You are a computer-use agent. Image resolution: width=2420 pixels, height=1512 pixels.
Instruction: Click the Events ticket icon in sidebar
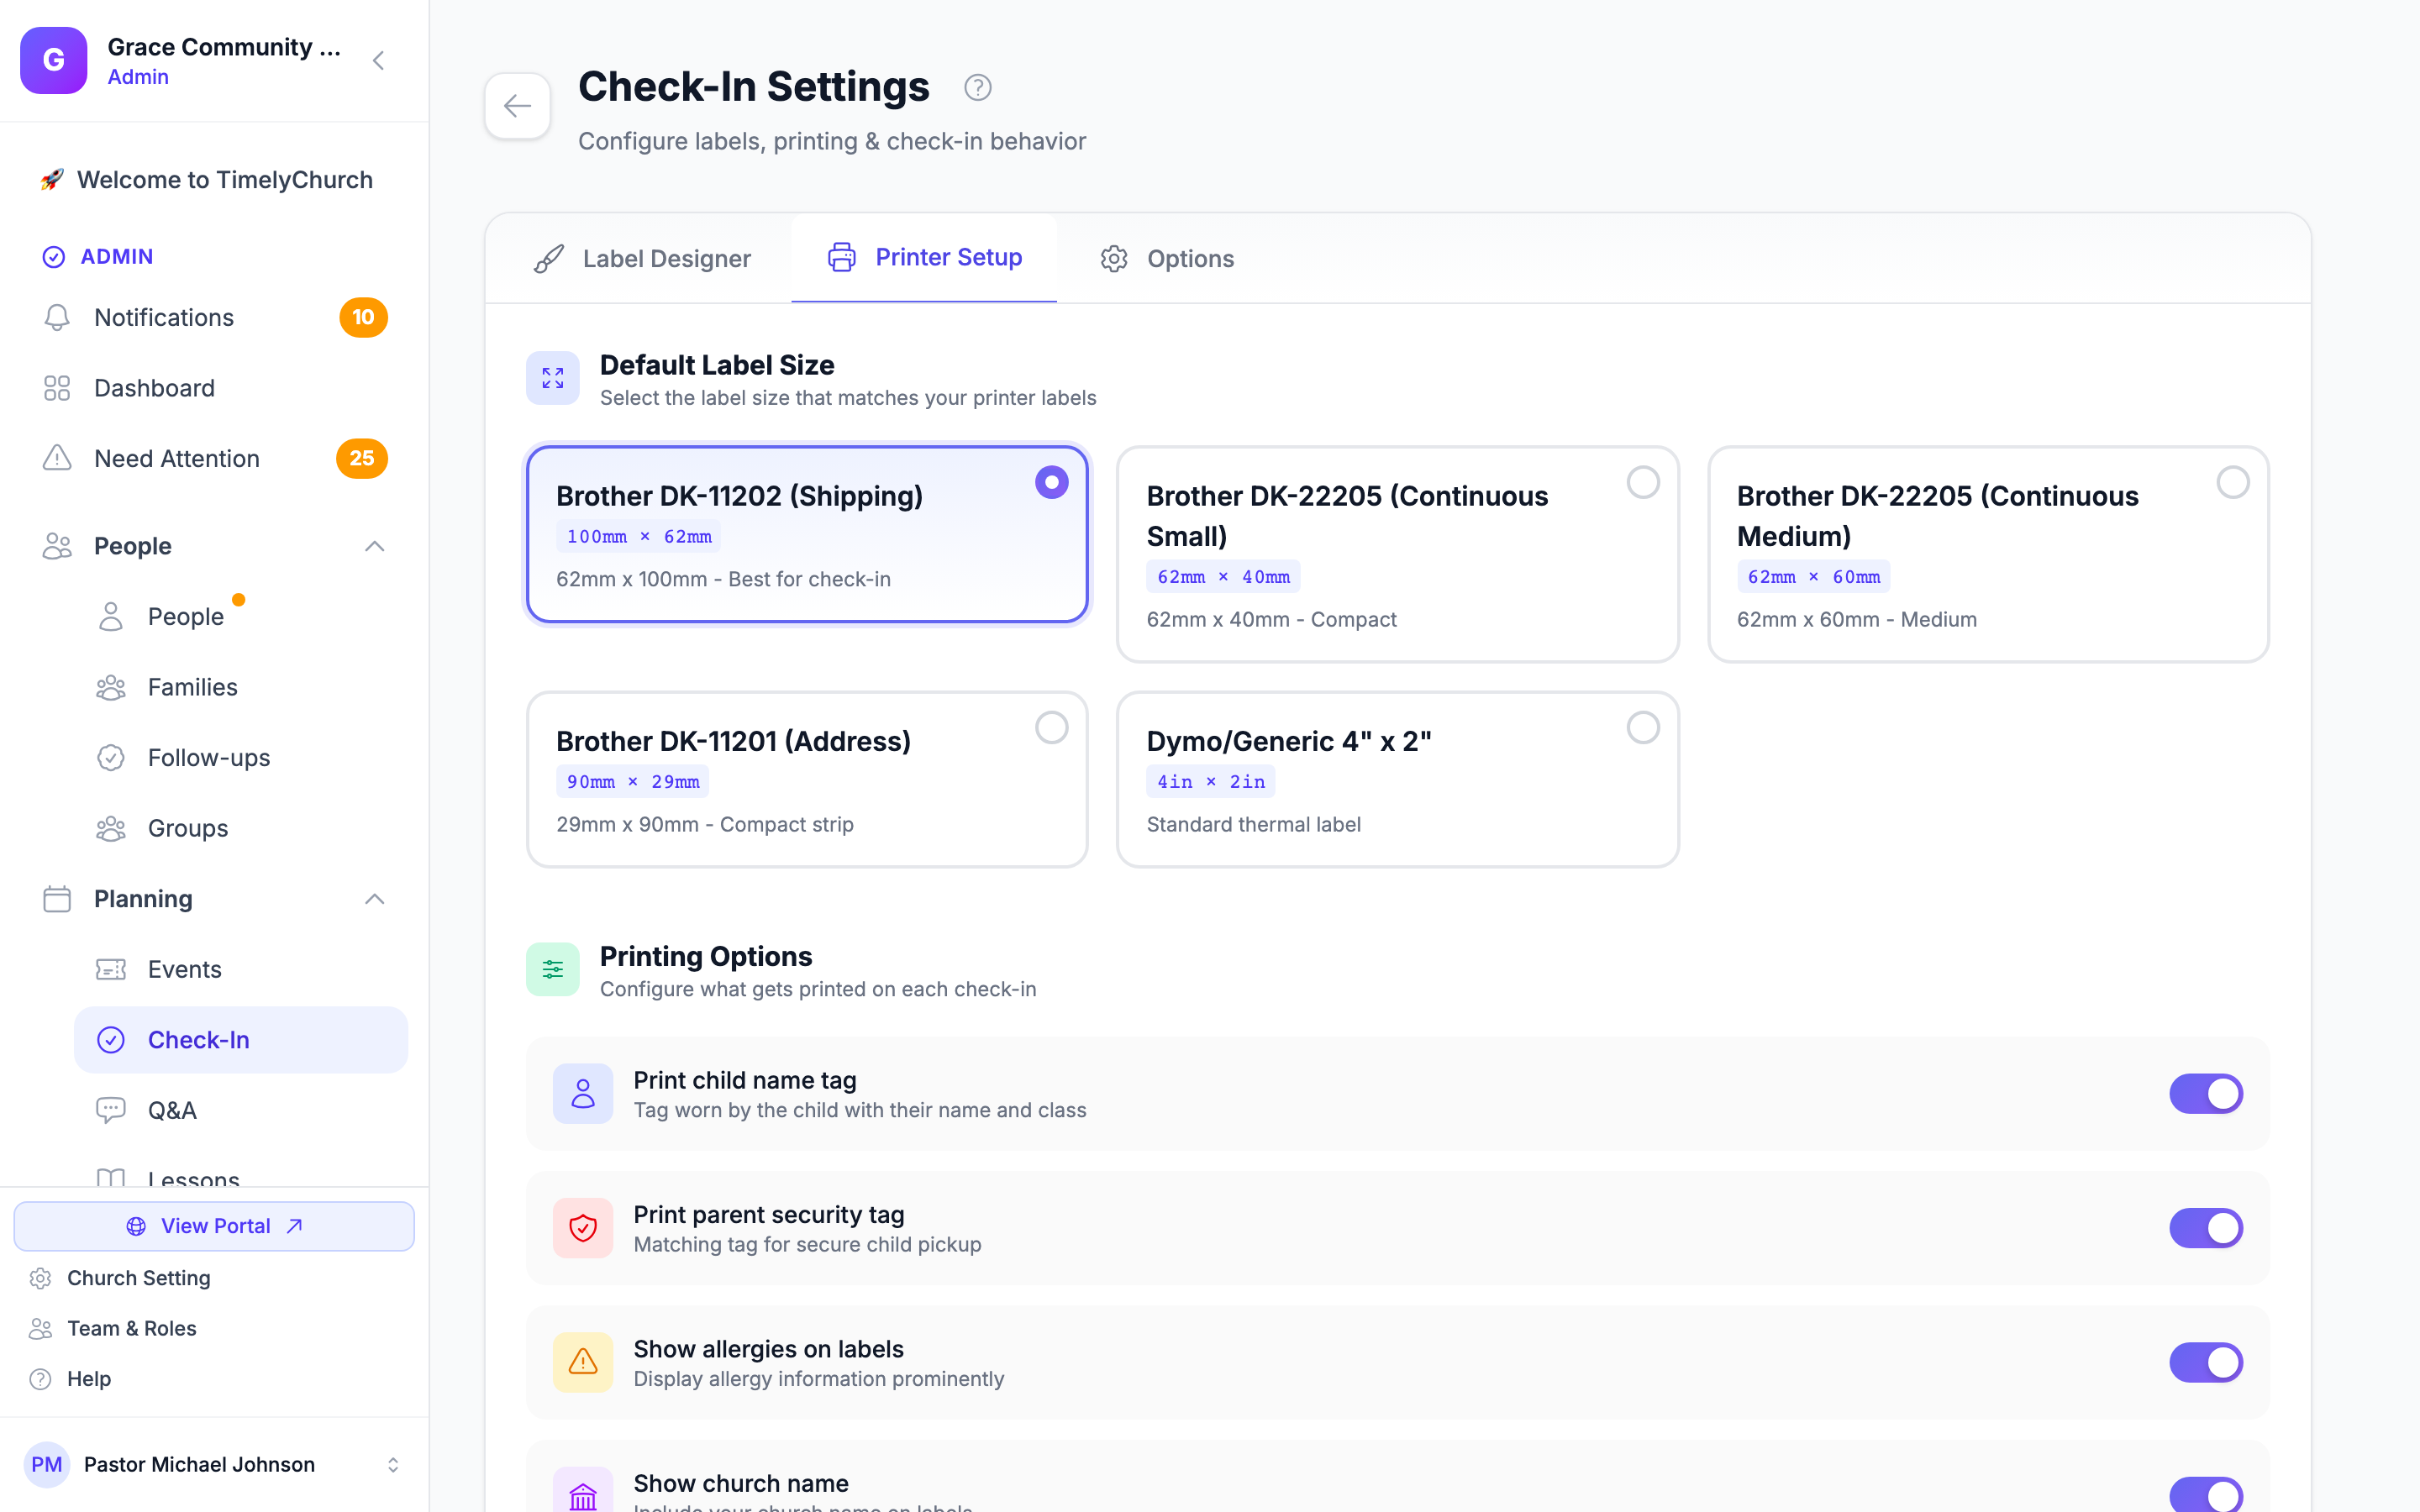pos(111,969)
